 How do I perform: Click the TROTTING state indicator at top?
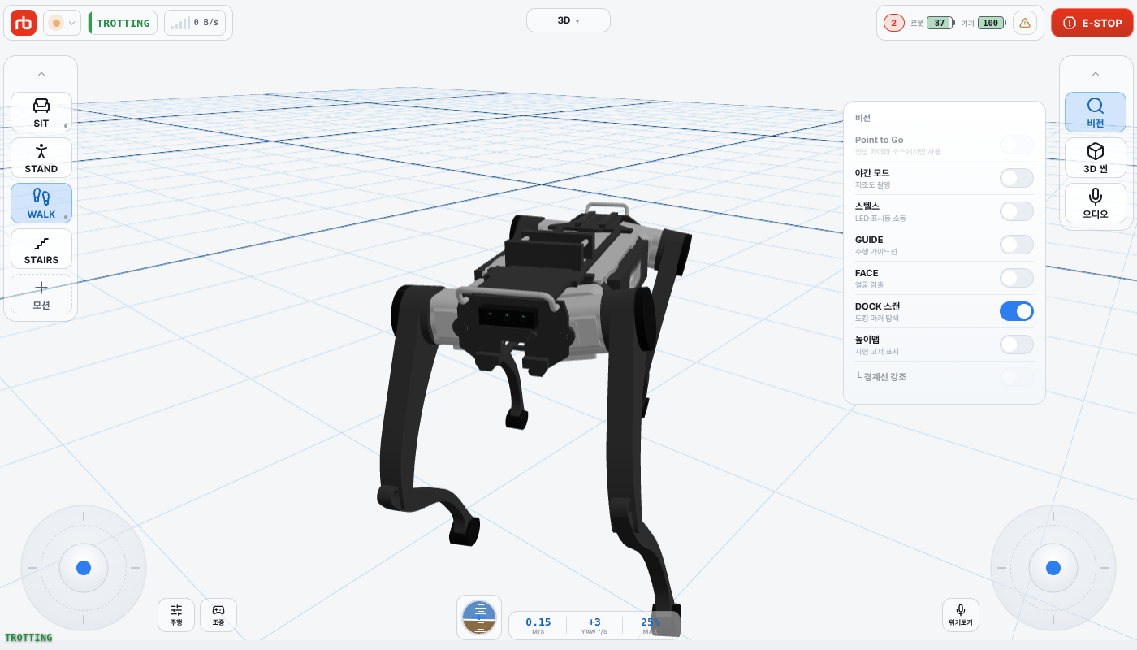(123, 23)
